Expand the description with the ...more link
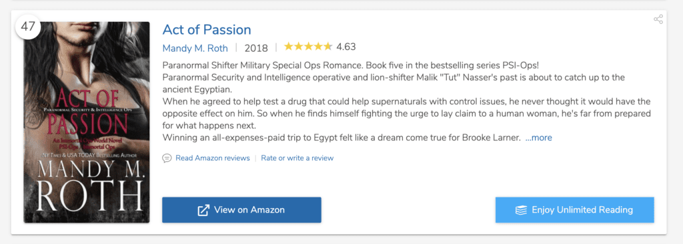The height and width of the screenshot is (244, 683). pos(538,138)
